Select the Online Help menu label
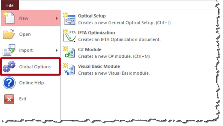 pyautogui.click(x=31, y=83)
